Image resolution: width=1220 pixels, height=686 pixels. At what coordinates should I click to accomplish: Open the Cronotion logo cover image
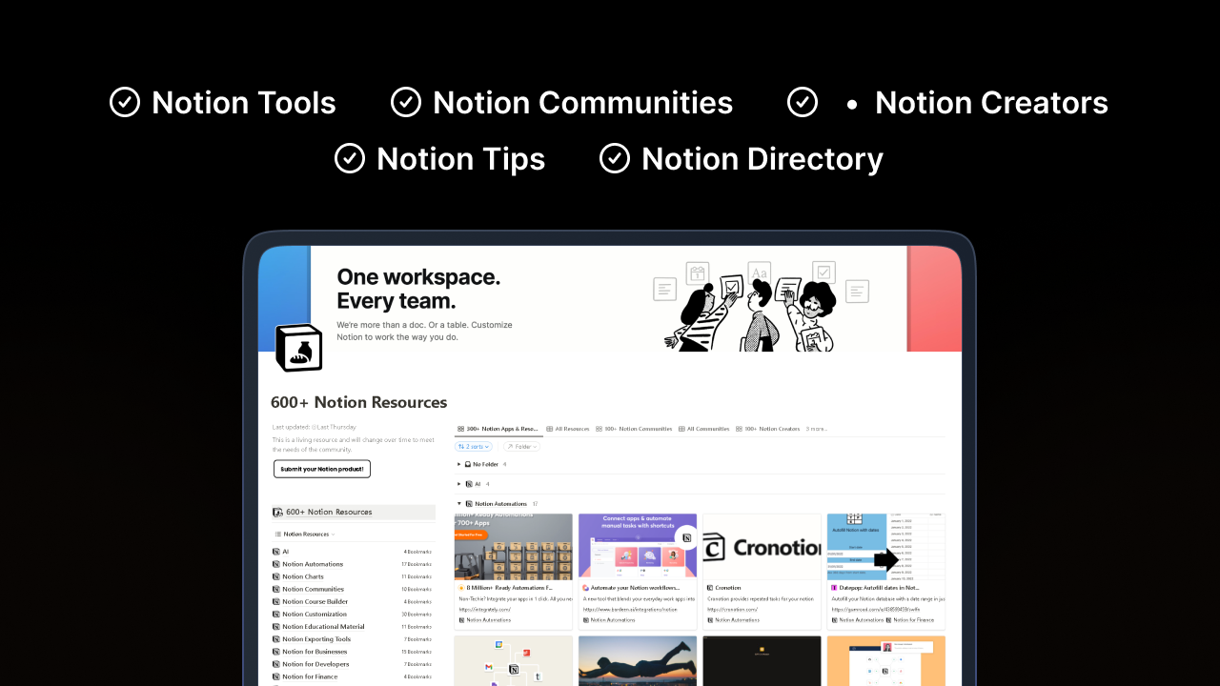pos(762,547)
